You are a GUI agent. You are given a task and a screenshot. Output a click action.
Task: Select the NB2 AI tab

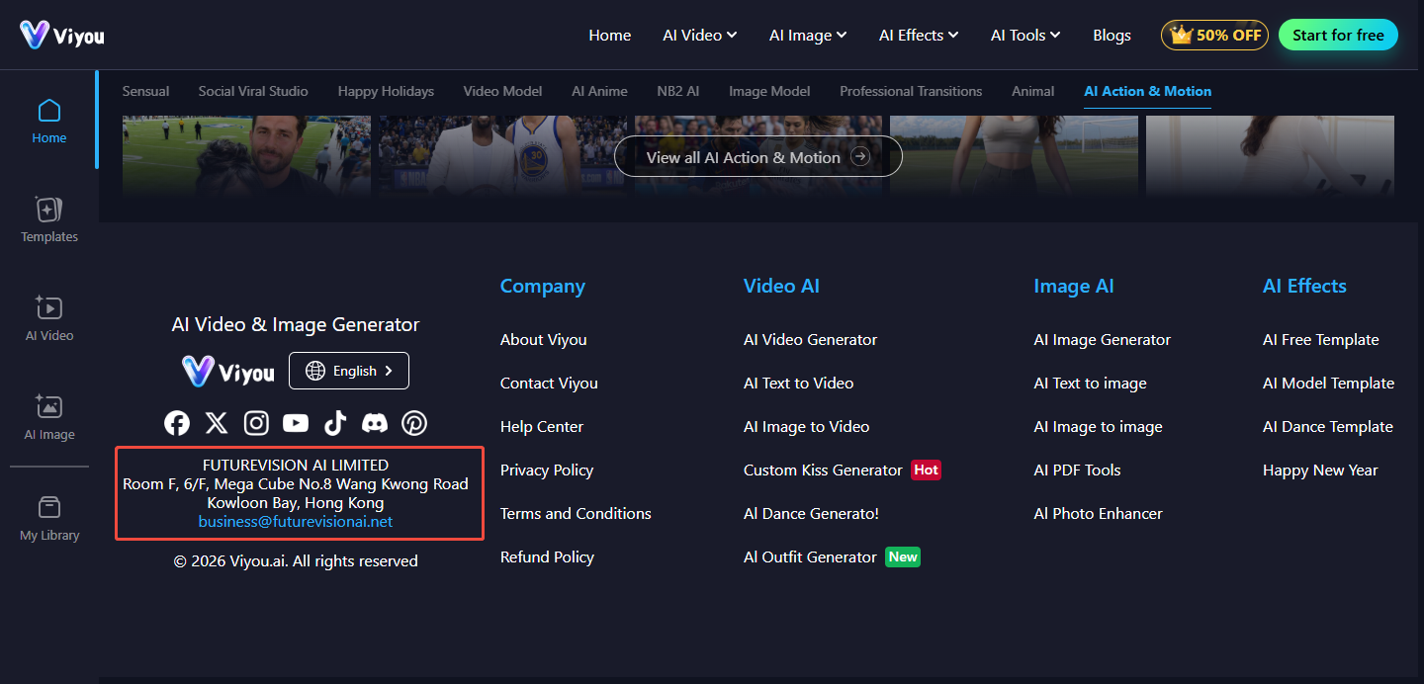coord(677,91)
